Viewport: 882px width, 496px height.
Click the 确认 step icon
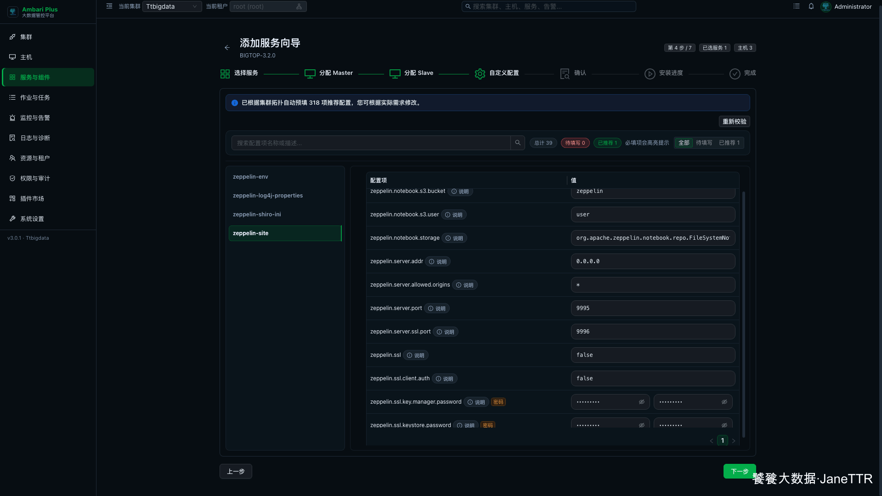(x=565, y=74)
